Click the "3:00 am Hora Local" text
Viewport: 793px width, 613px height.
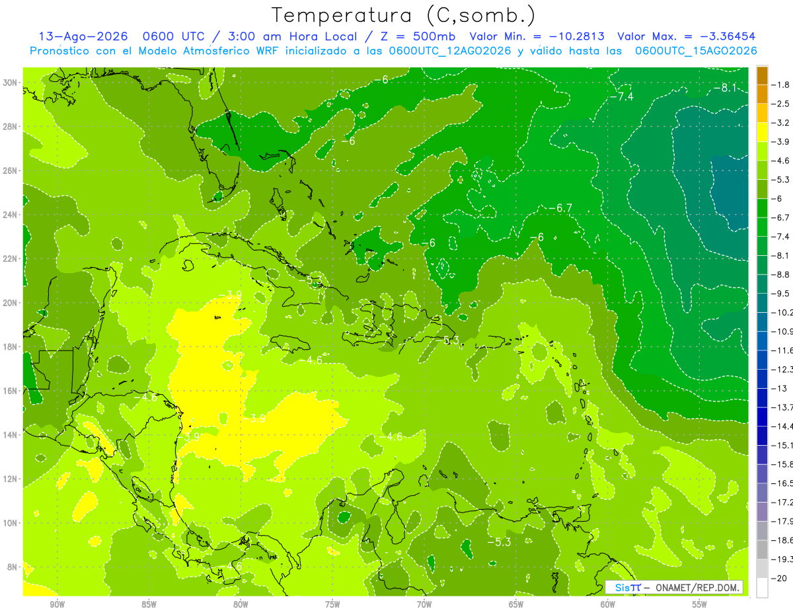pos(291,36)
